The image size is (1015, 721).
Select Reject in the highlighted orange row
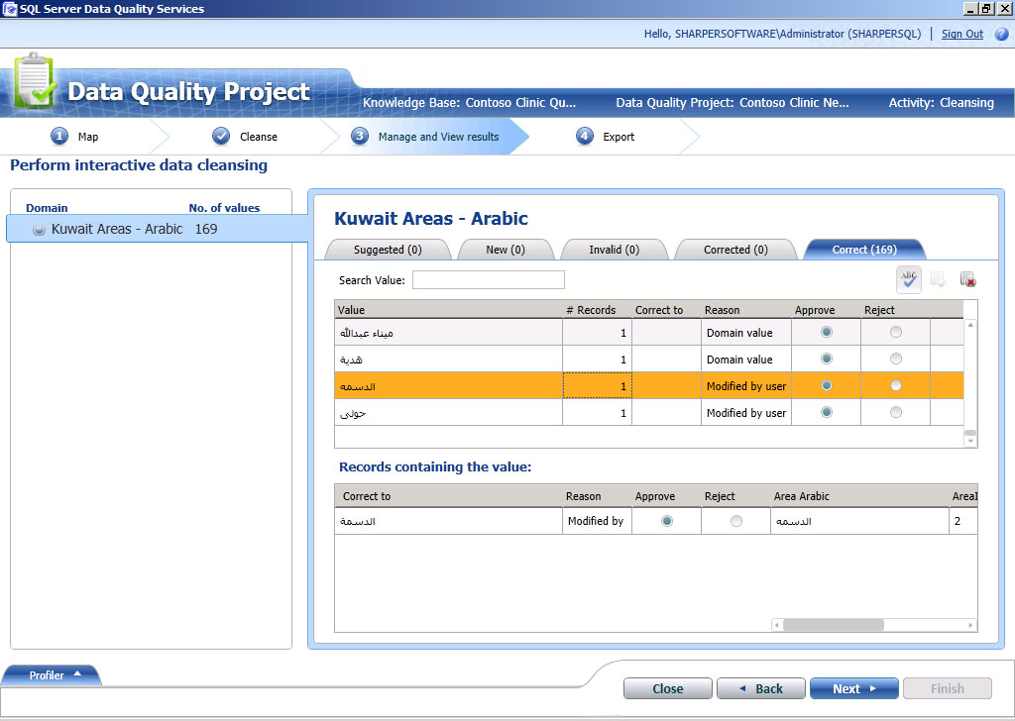[895, 385]
